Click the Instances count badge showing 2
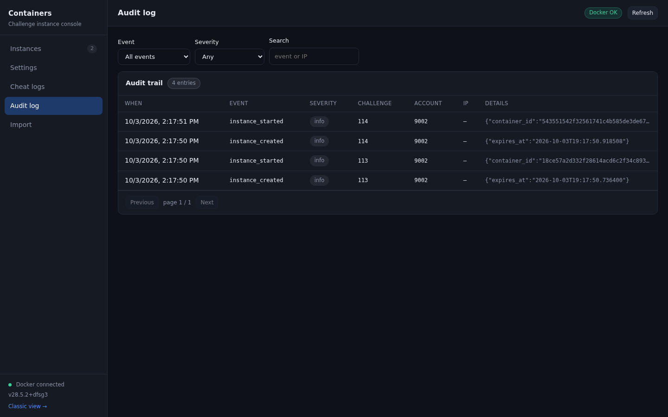Screen dimensions: 668x417 pos(92,49)
